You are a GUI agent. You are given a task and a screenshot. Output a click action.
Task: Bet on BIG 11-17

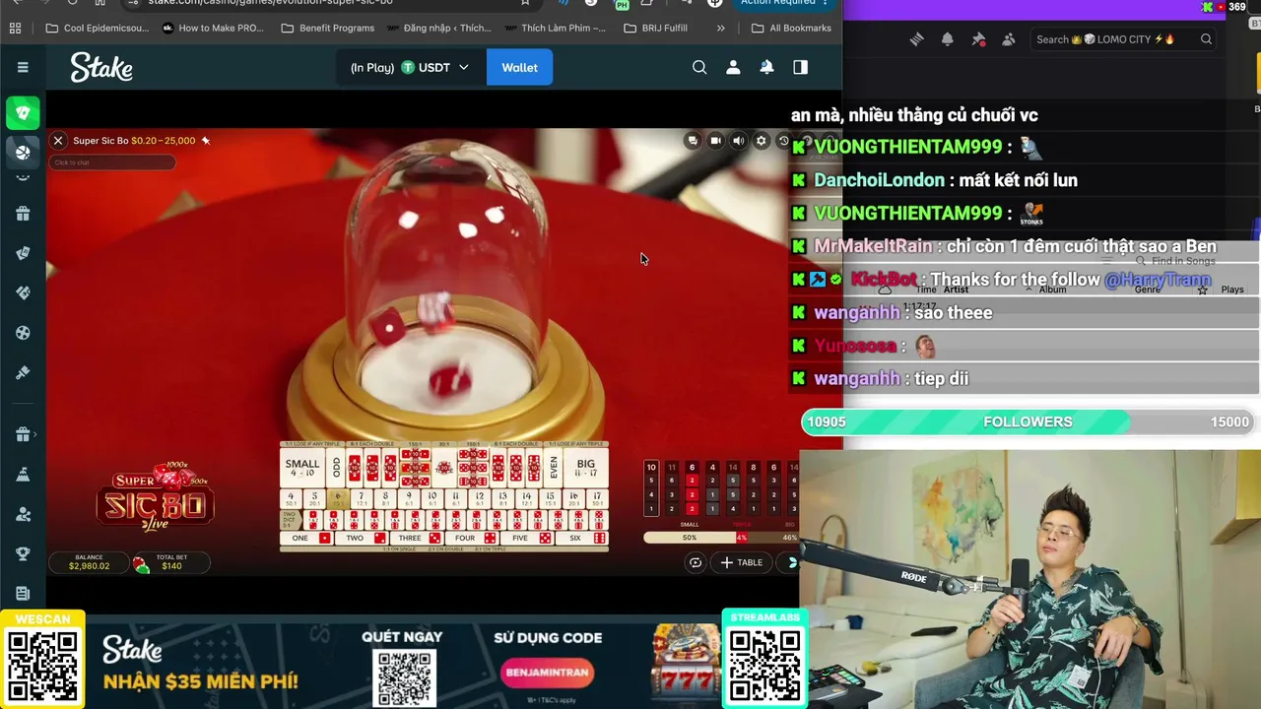point(586,468)
